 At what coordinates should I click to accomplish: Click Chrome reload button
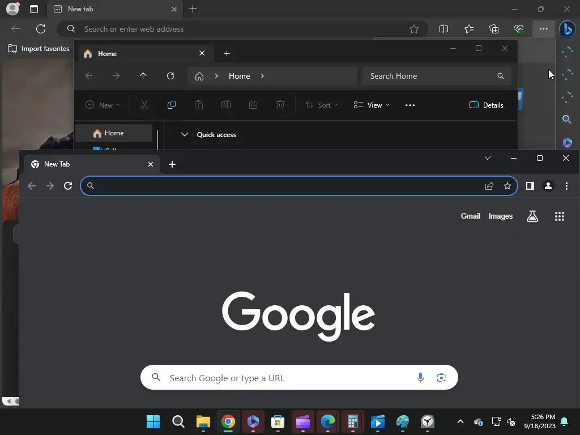point(68,186)
